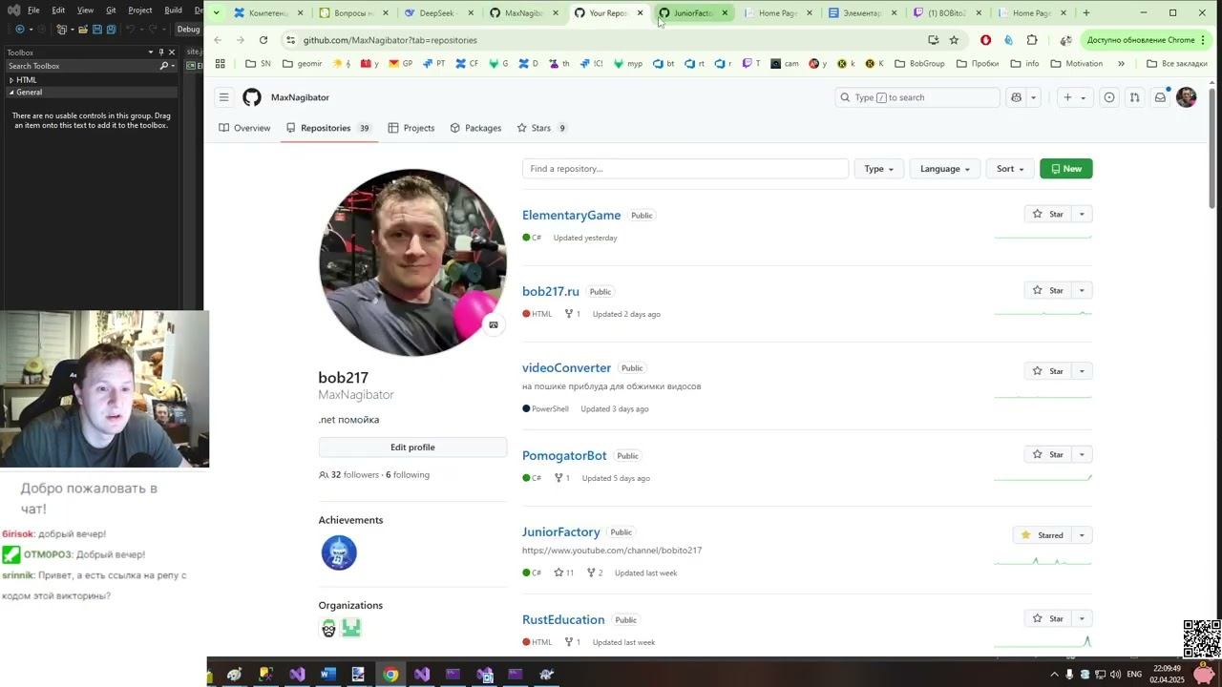Image resolution: width=1222 pixels, height=687 pixels.
Task: Go to GitHub home via Octocat logo
Action: pyautogui.click(x=252, y=97)
